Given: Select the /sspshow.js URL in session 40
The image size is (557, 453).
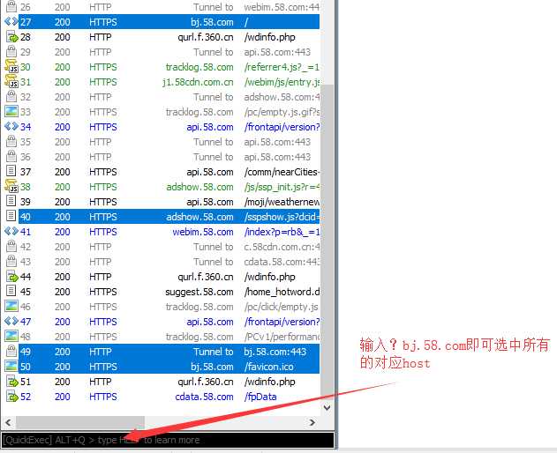Looking at the screenshot, I should [x=282, y=217].
